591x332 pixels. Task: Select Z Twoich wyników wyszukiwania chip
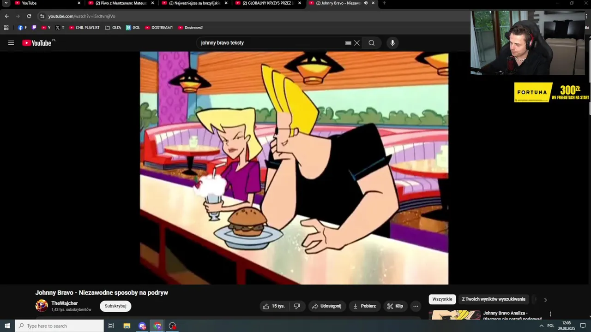point(494,299)
